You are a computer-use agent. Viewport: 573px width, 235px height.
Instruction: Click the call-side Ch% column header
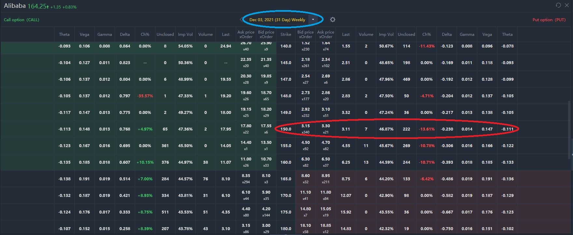pyautogui.click(x=145, y=35)
